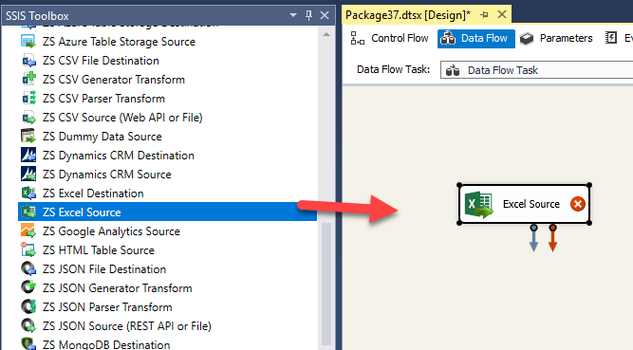Image resolution: width=633 pixels, height=350 pixels.
Task: Open the Data Flow Task dropdown
Action: [537, 70]
